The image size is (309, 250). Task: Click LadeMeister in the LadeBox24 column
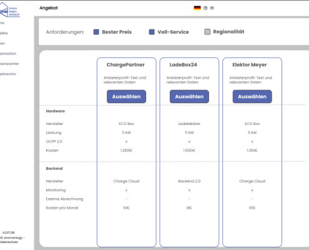click(189, 124)
